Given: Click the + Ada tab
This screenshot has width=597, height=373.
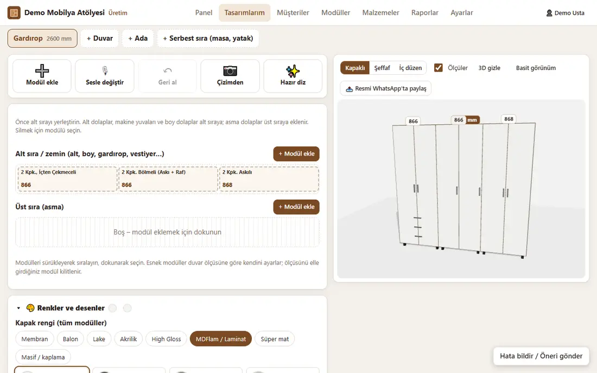Looking at the screenshot, I should [x=138, y=38].
